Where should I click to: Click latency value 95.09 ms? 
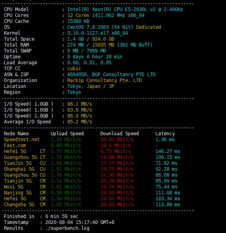point(166,181)
